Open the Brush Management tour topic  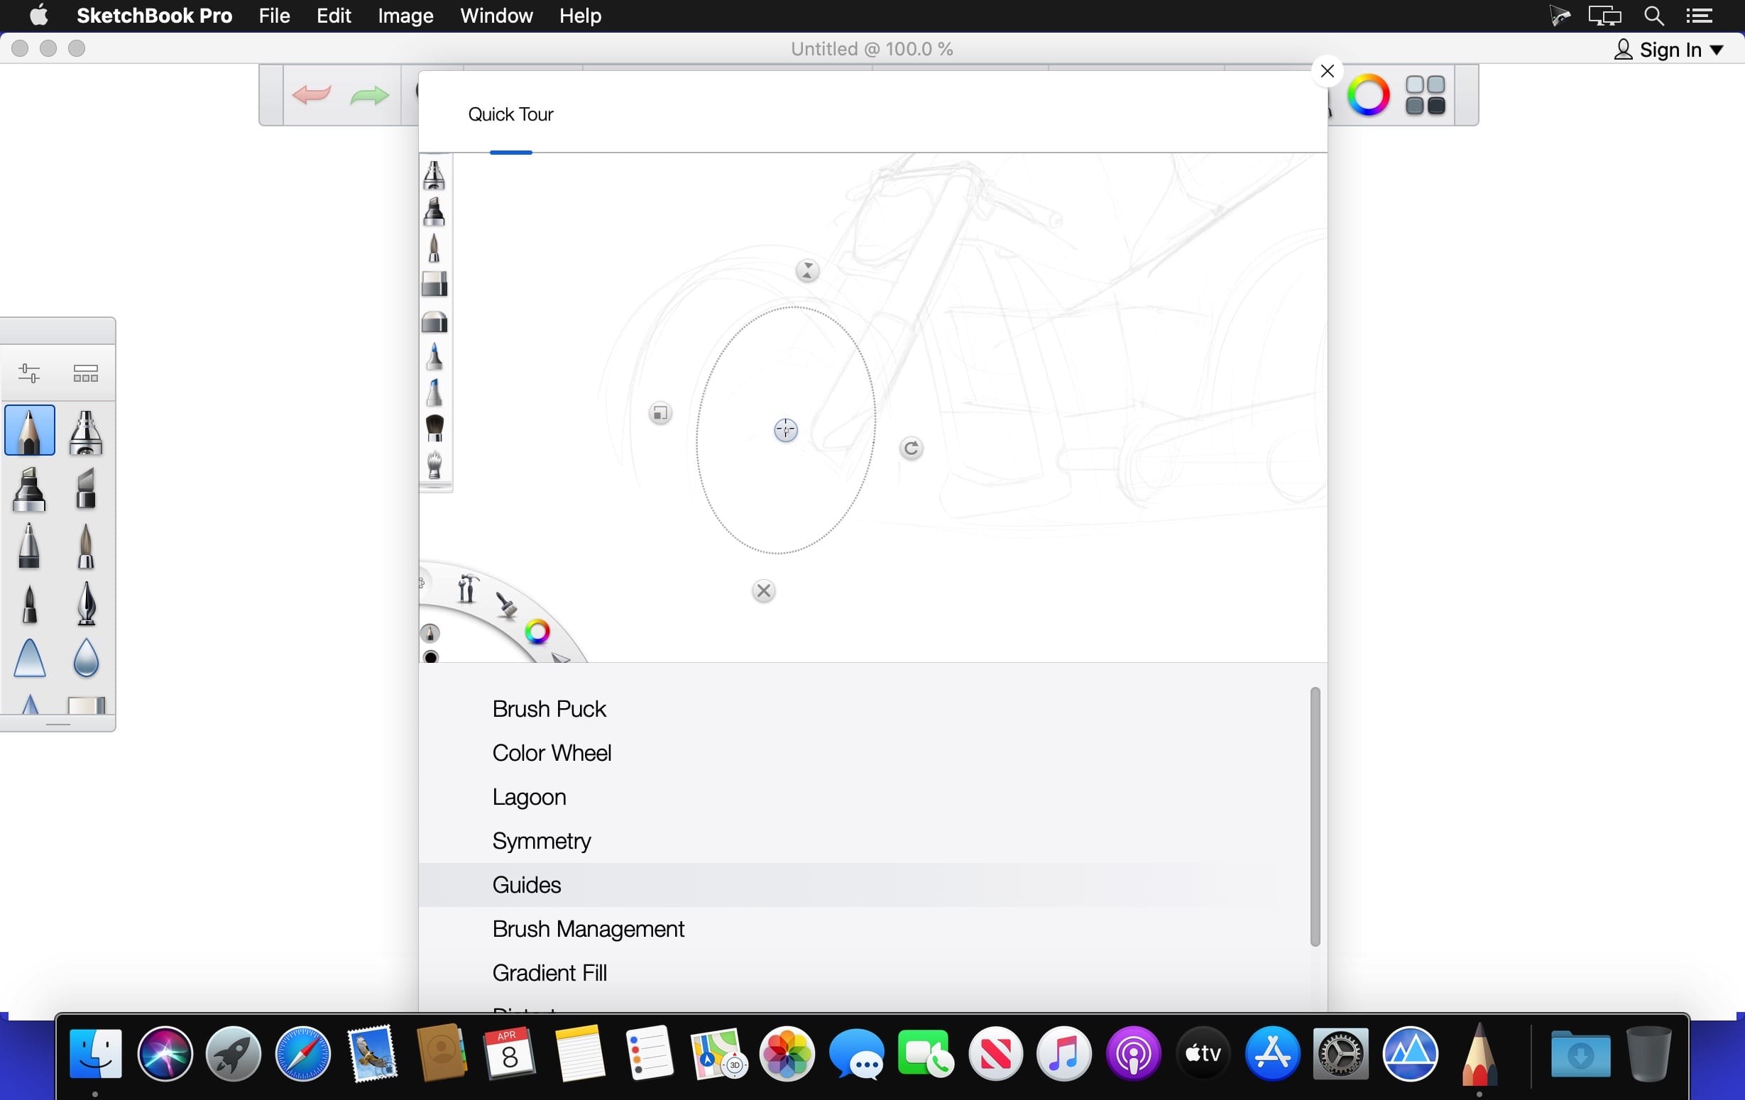coord(588,928)
